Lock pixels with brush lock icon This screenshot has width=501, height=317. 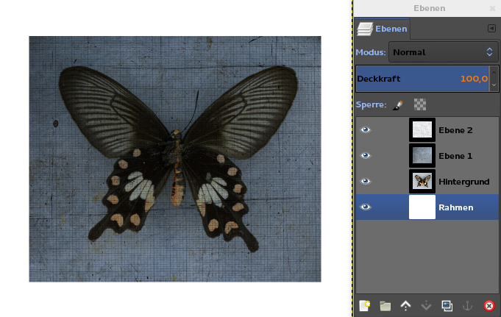tap(398, 105)
